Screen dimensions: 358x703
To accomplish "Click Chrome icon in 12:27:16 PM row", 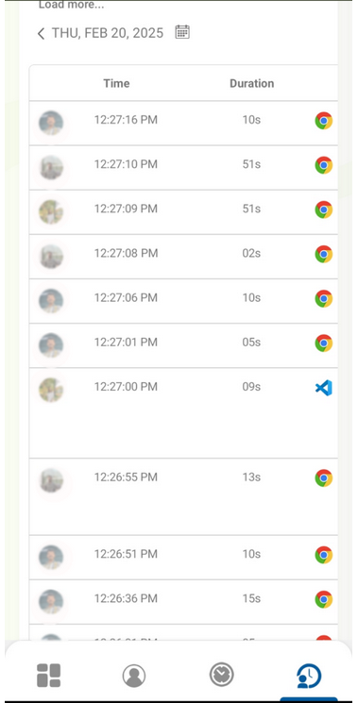I will (x=323, y=121).
